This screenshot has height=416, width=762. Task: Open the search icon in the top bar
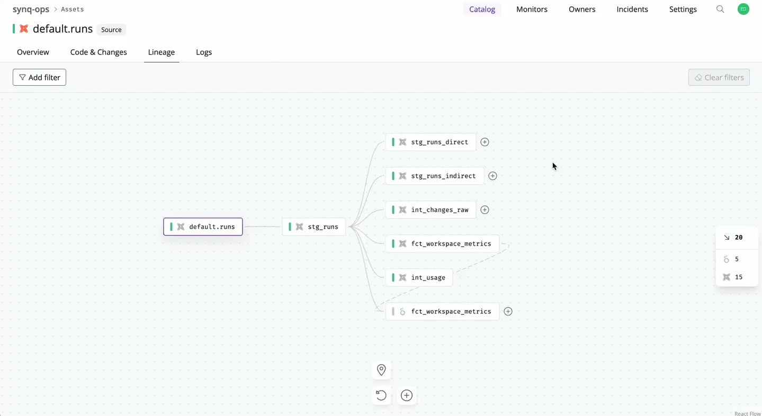tap(720, 9)
